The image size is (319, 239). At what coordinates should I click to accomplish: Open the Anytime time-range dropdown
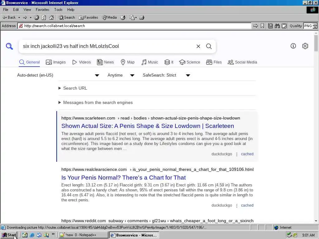[x=121, y=75]
